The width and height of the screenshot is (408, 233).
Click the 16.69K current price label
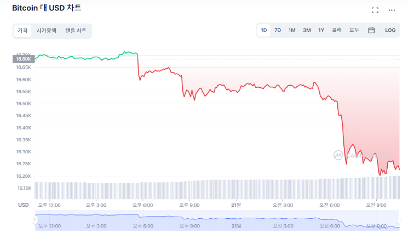point(24,58)
